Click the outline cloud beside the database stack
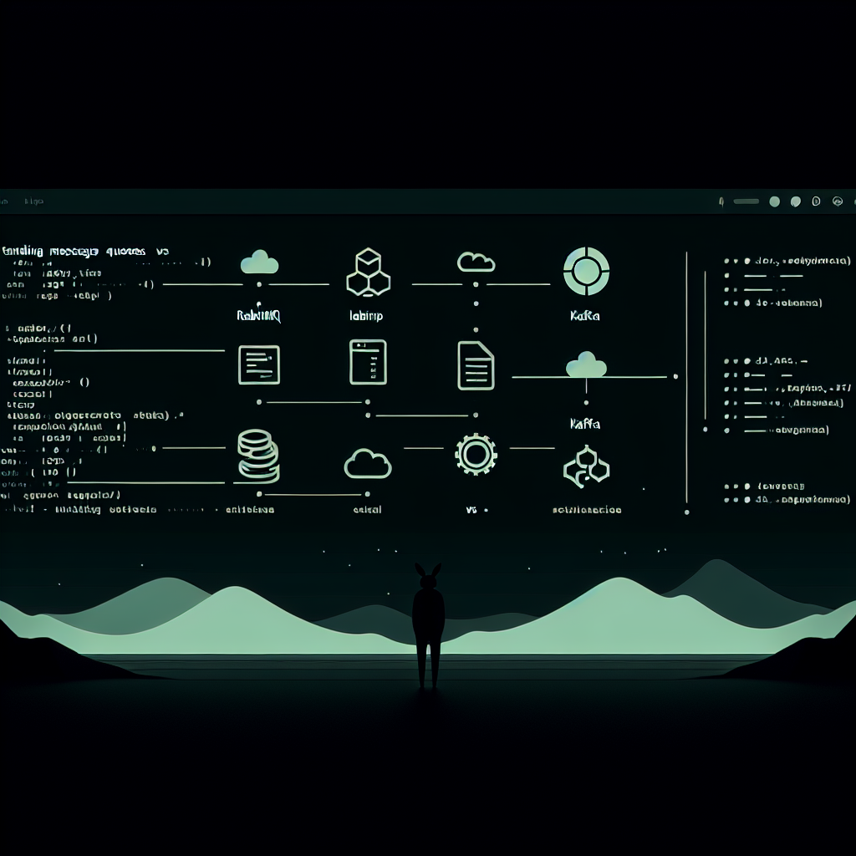 pos(368,463)
